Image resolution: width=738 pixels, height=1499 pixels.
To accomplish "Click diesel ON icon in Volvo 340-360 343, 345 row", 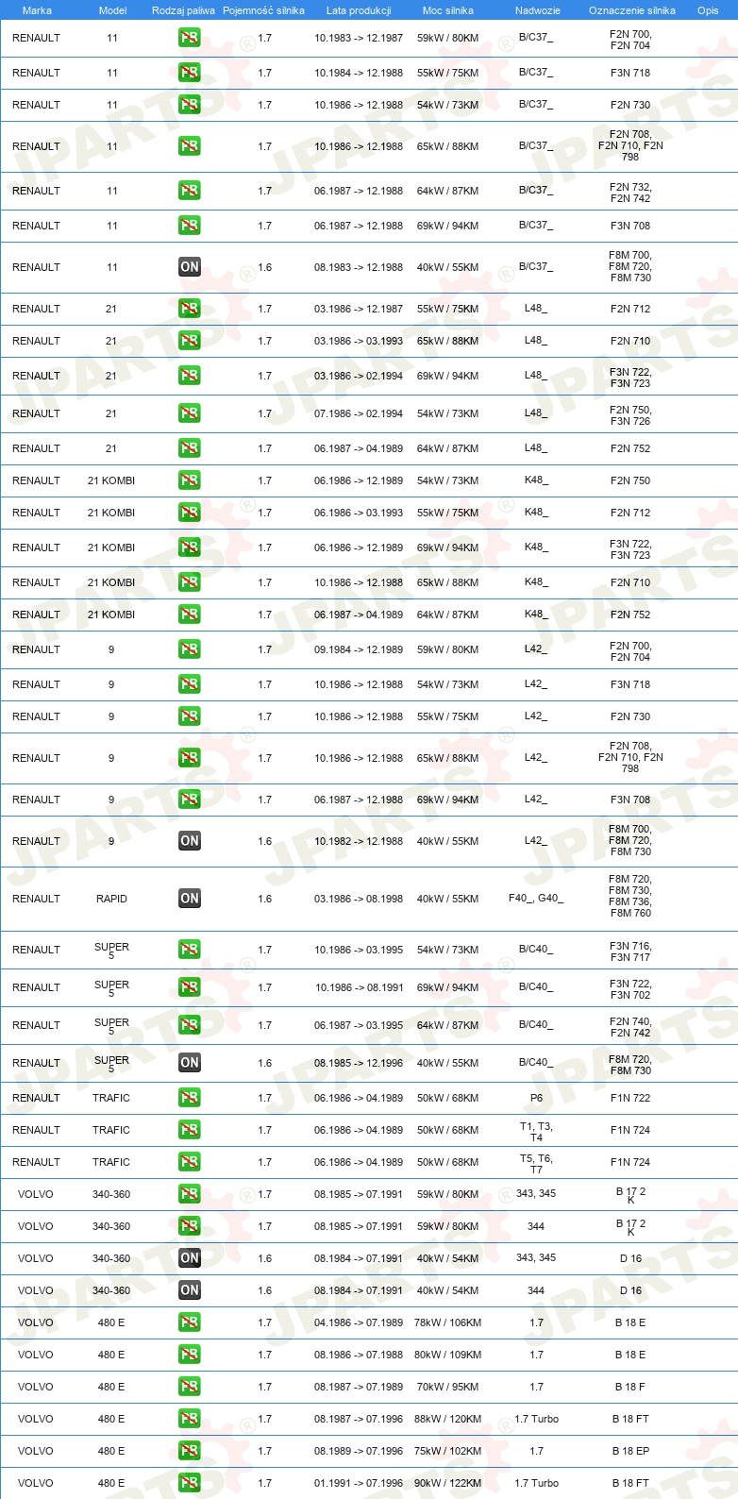I will point(190,1258).
